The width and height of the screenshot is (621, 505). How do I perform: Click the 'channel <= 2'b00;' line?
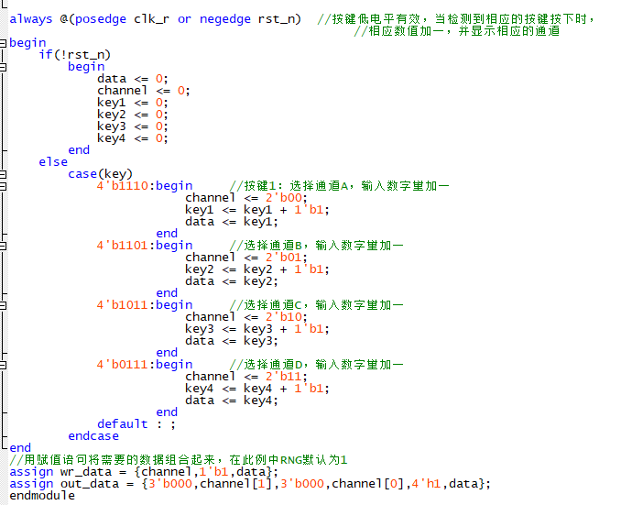pos(246,198)
